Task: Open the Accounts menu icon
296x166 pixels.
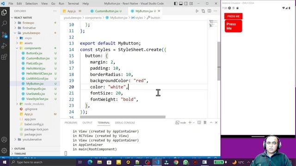Action: tap(4, 139)
